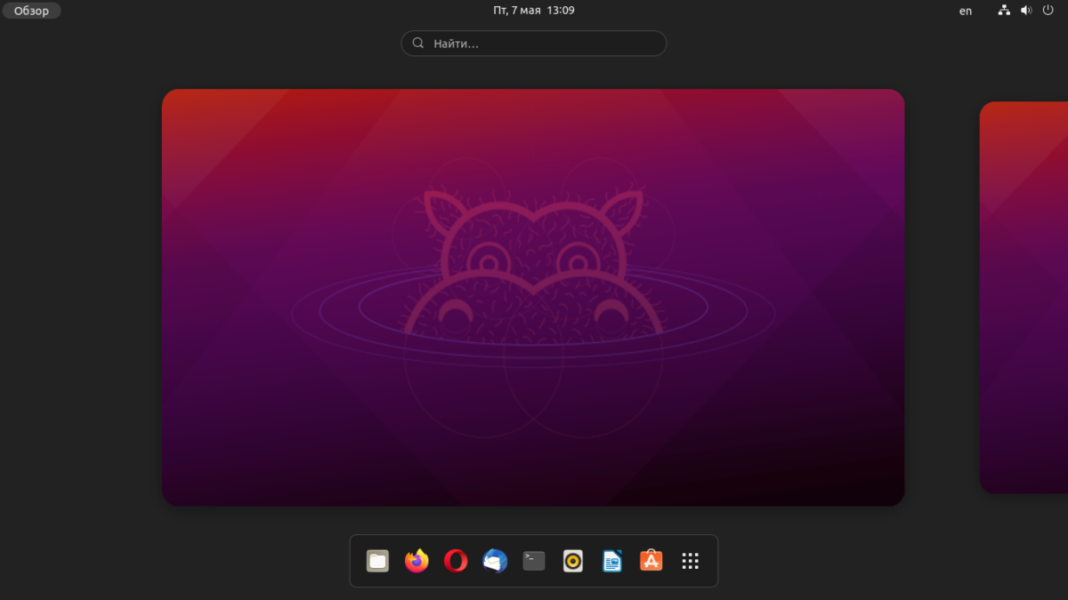The image size is (1068, 600).
Task: Open the Terminal from the dock
Action: (x=534, y=561)
